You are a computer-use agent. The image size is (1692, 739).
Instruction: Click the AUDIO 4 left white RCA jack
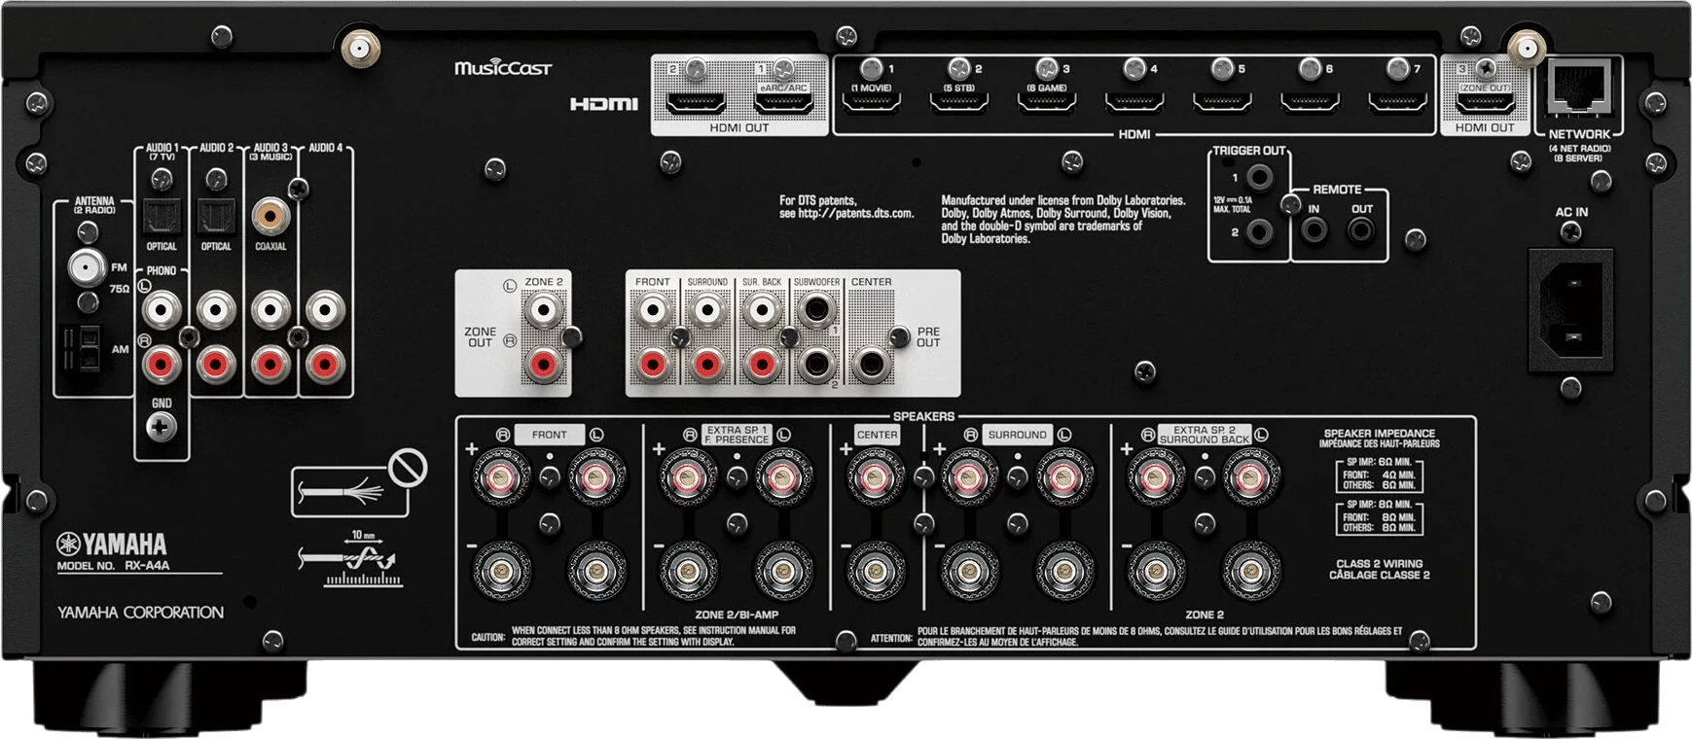pos(325,310)
